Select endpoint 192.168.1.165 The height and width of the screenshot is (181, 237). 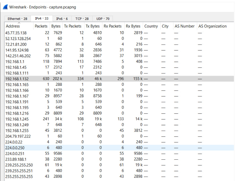tap(119, 85)
